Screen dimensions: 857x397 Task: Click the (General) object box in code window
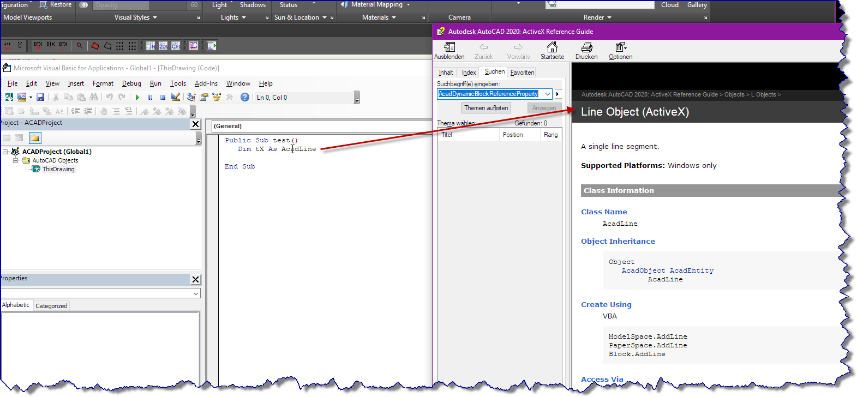click(321, 126)
